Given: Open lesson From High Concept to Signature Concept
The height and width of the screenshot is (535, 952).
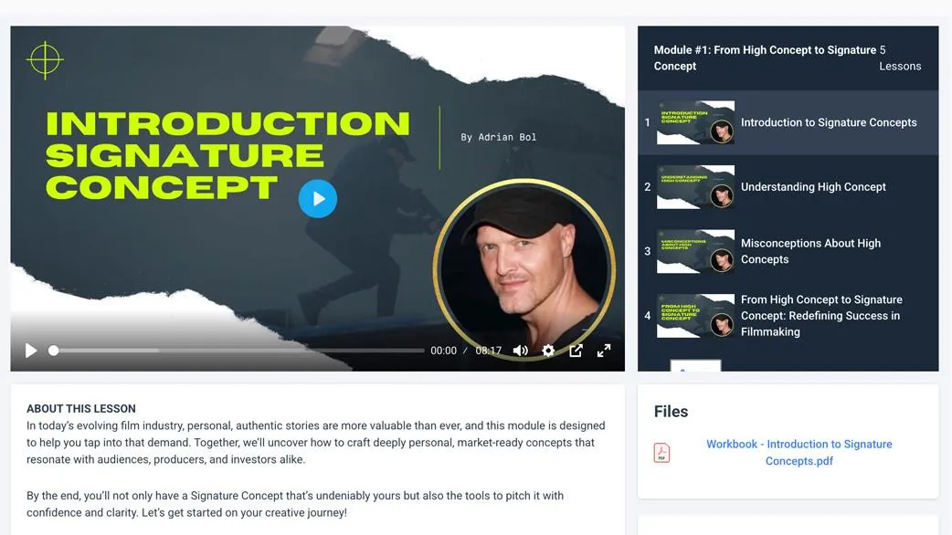Looking at the screenshot, I should pyautogui.click(x=788, y=315).
